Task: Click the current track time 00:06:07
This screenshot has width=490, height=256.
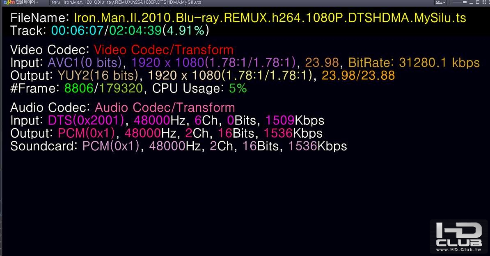Action: tap(77, 31)
